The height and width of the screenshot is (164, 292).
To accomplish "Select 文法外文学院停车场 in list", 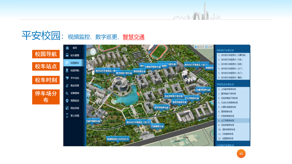I will coord(233,102).
